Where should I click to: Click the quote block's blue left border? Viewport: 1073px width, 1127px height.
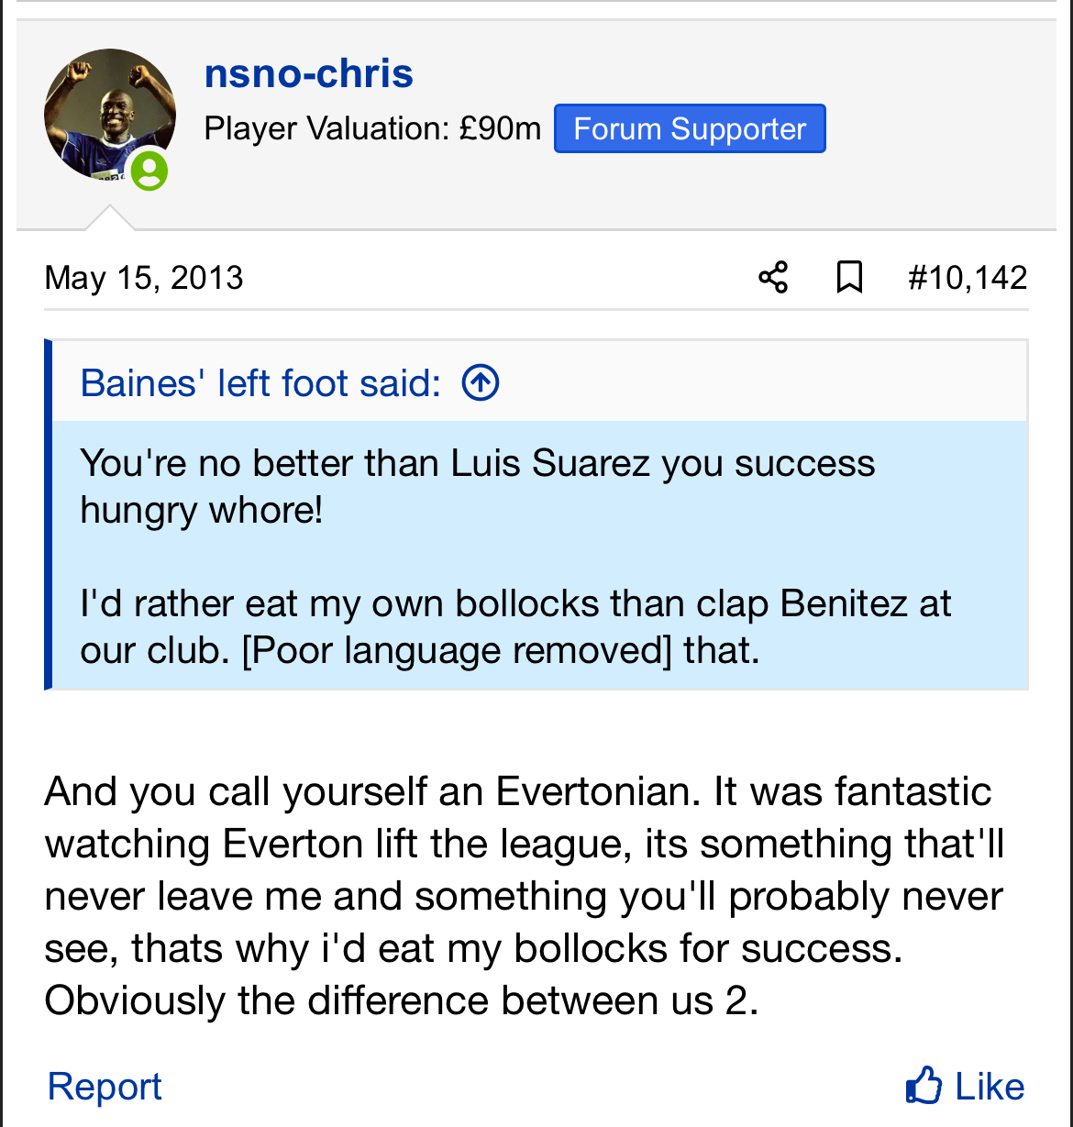point(49,514)
